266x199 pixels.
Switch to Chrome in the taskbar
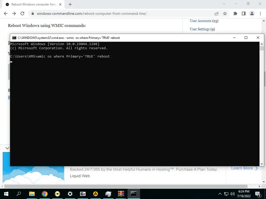coord(45,194)
